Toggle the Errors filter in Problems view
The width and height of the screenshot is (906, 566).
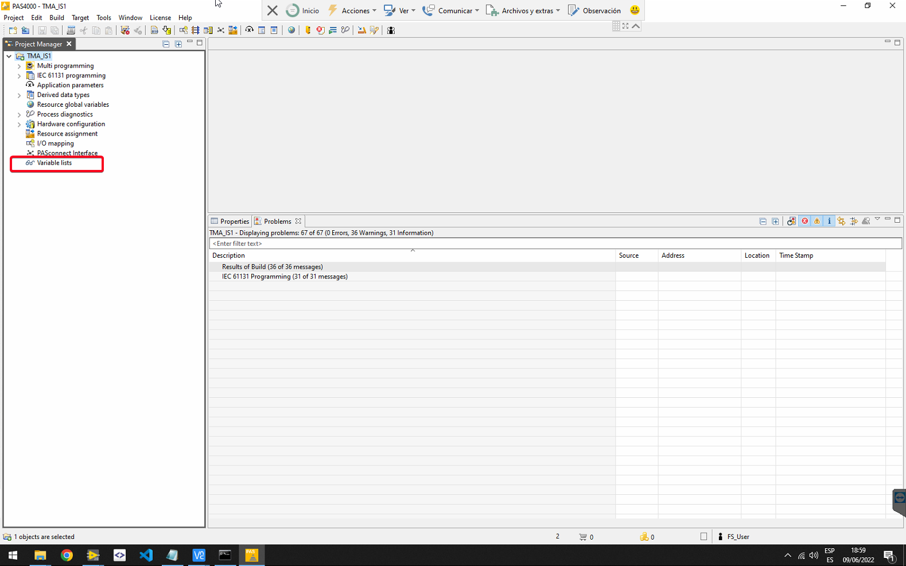point(805,222)
